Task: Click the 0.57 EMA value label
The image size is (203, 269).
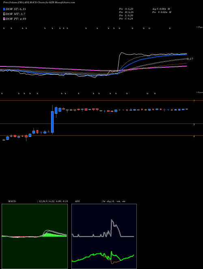Action: click(190, 59)
